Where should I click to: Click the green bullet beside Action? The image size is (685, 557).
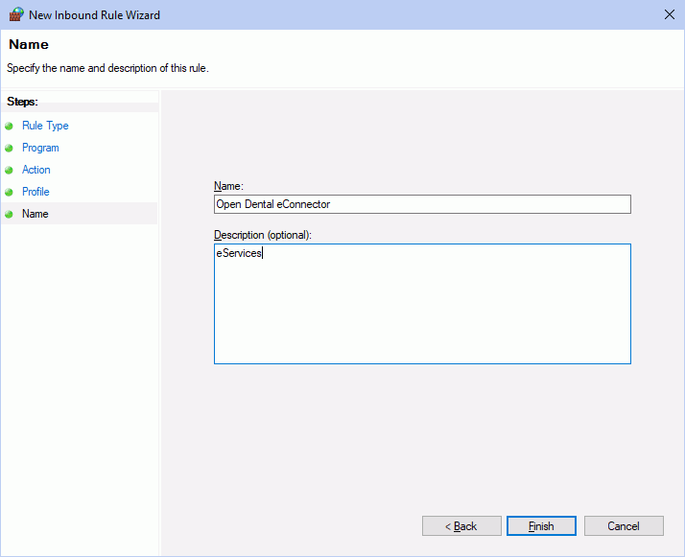coord(10,170)
